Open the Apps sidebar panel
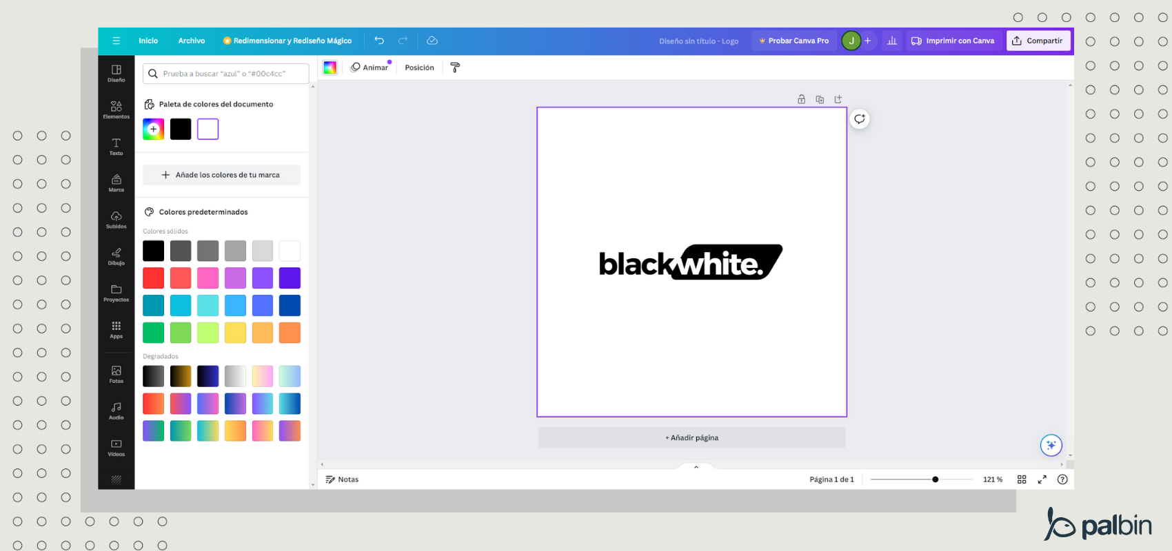Viewport: 1172px width, 551px height. pos(116,329)
